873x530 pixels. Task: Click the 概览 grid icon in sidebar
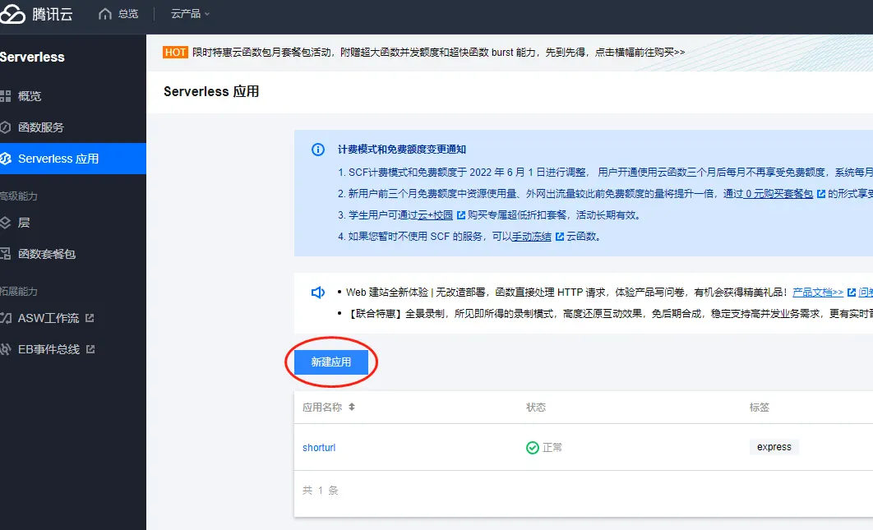click(5, 96)
